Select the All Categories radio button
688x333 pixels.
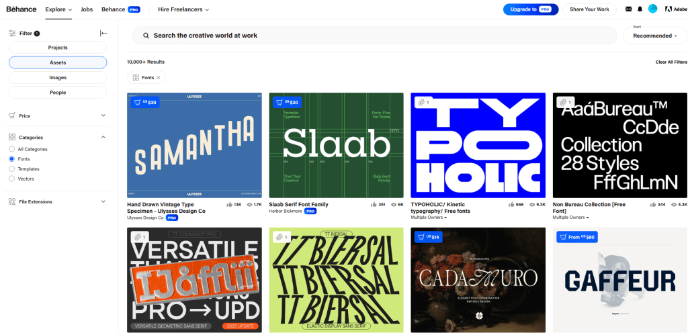11,149
